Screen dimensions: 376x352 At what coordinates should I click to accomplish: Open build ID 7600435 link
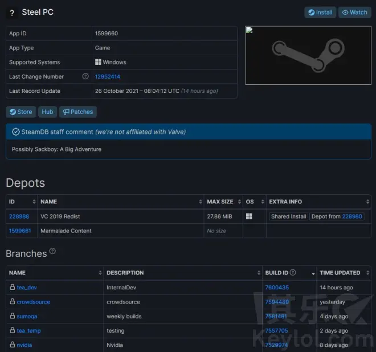[277, 288]
